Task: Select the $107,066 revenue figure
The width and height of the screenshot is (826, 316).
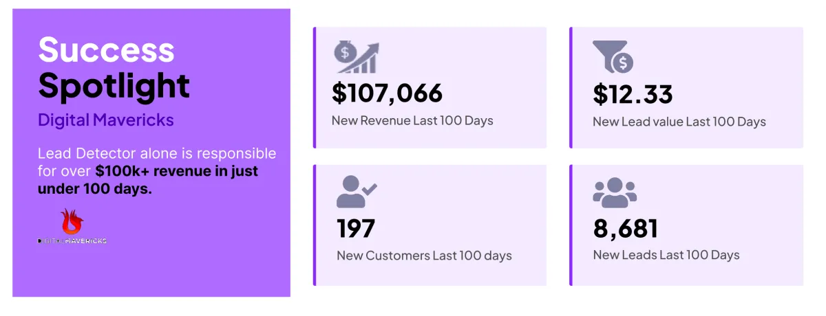Action: [x=387, y=93]
